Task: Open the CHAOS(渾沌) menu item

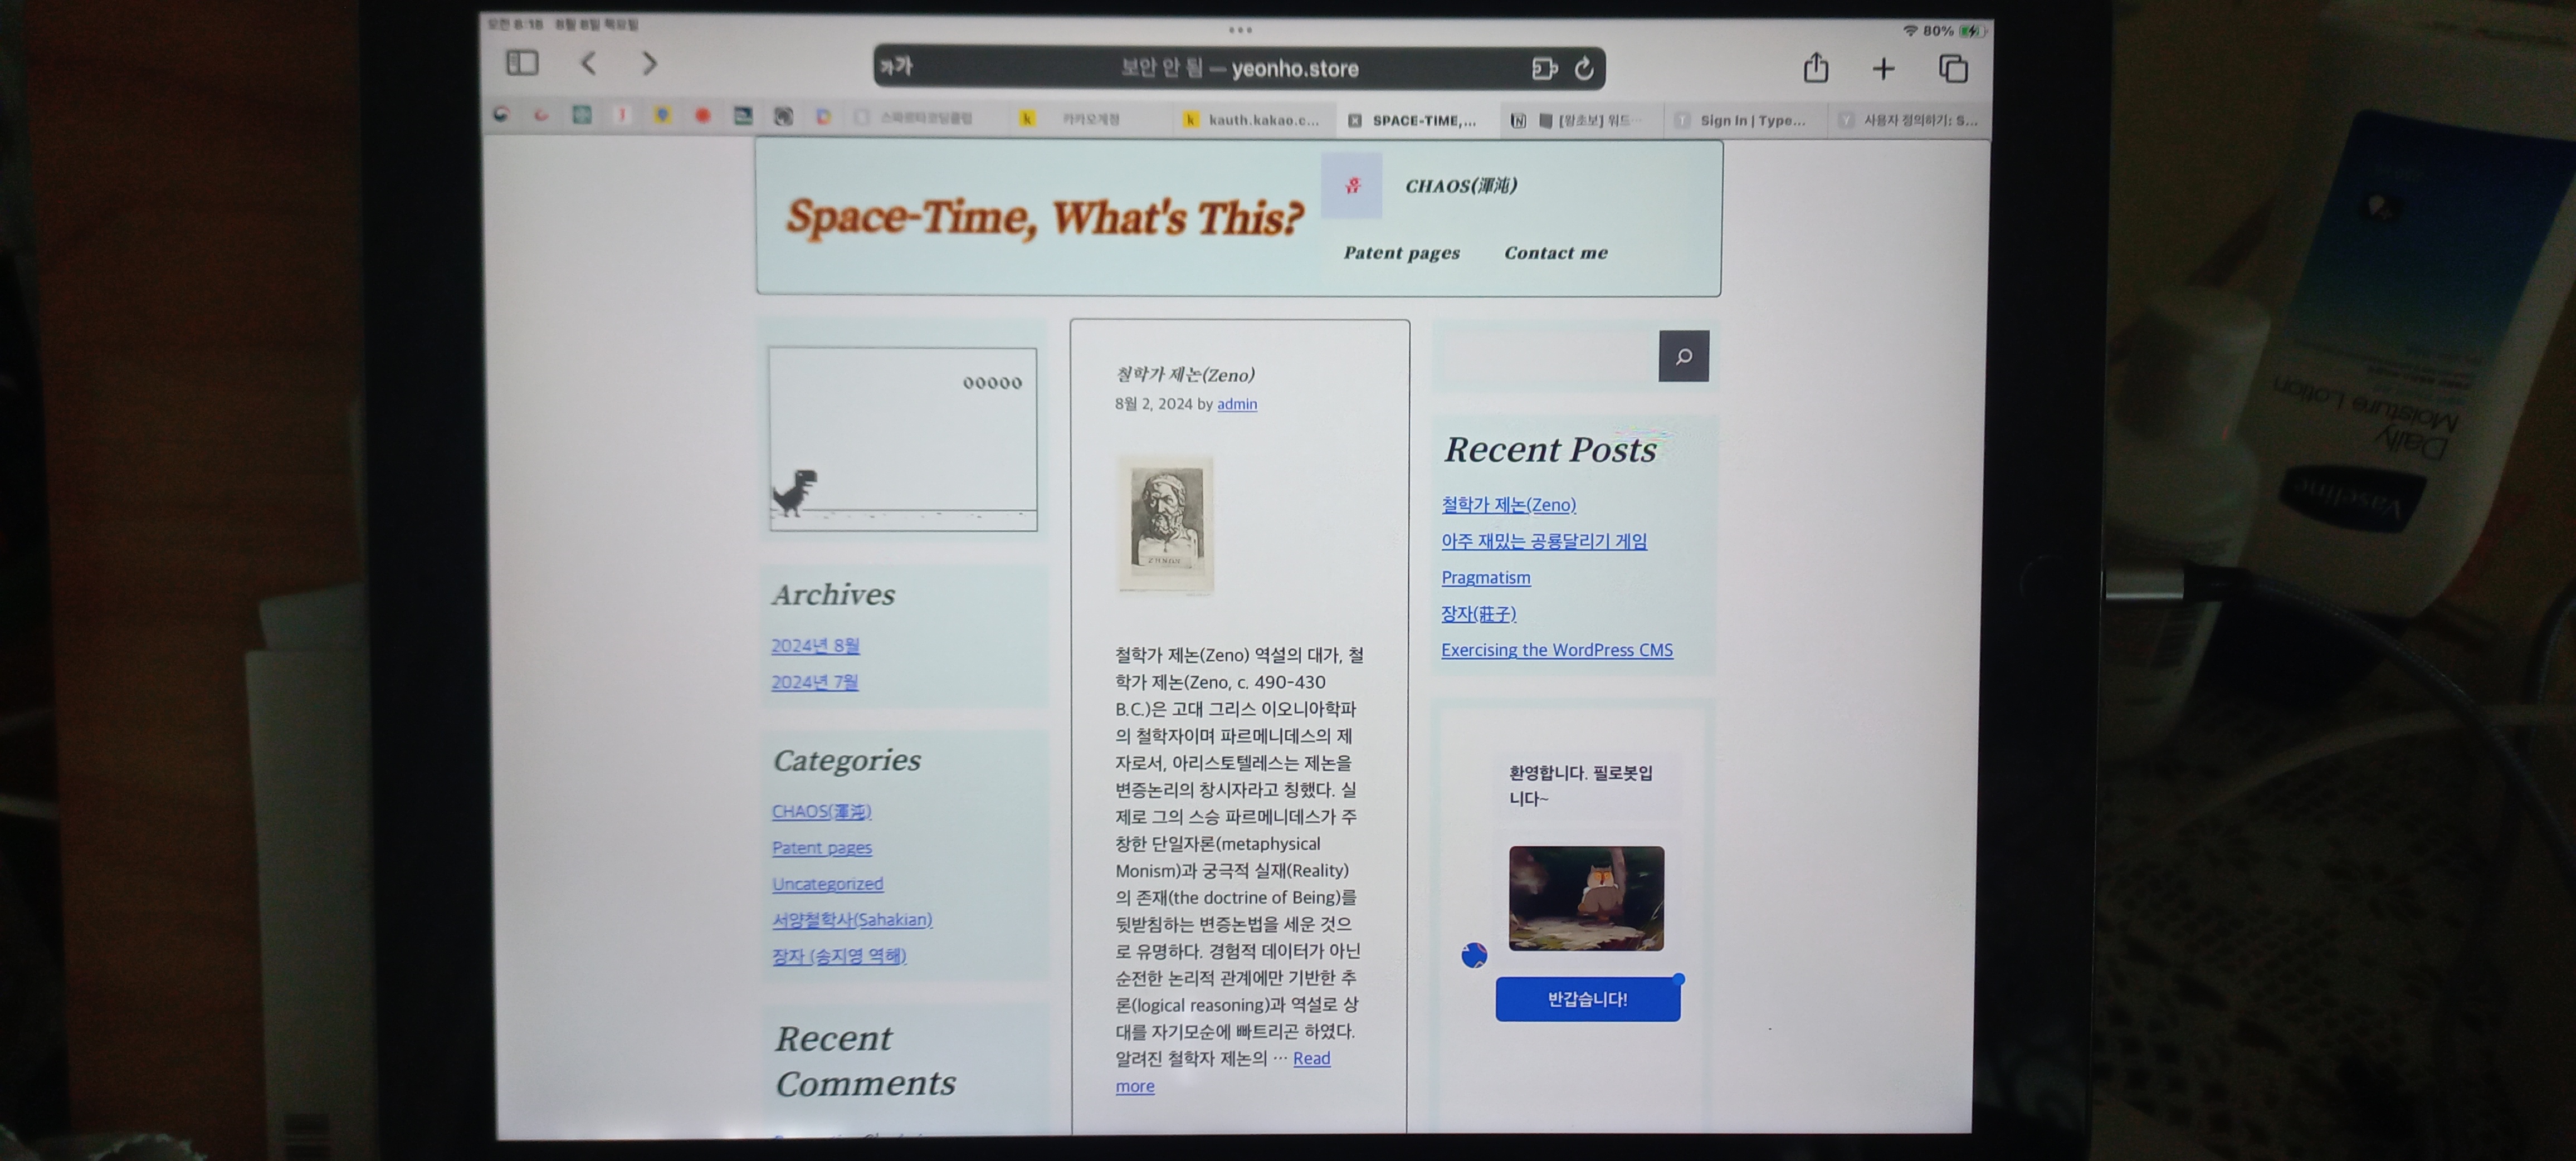Action: click(x=1461, y=185)
